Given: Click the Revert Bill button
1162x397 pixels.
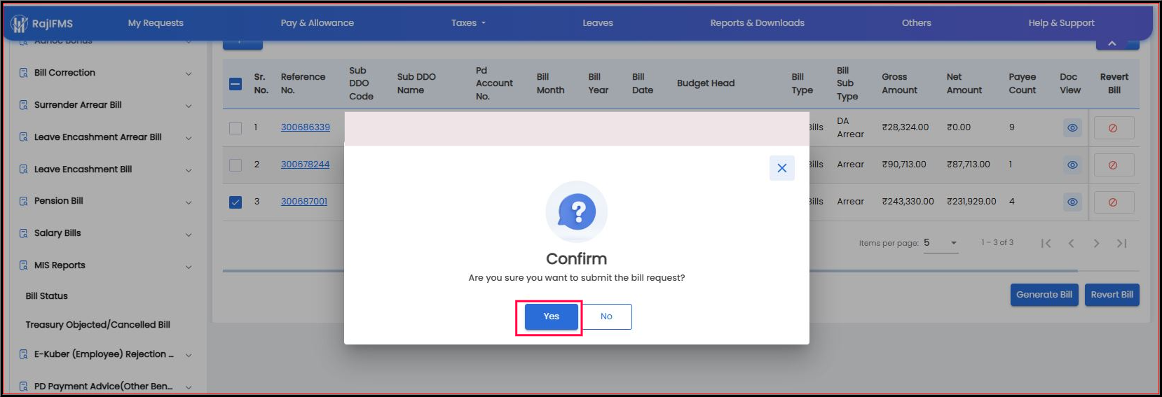Looking at the screenshot, I should coord(1112,295).
